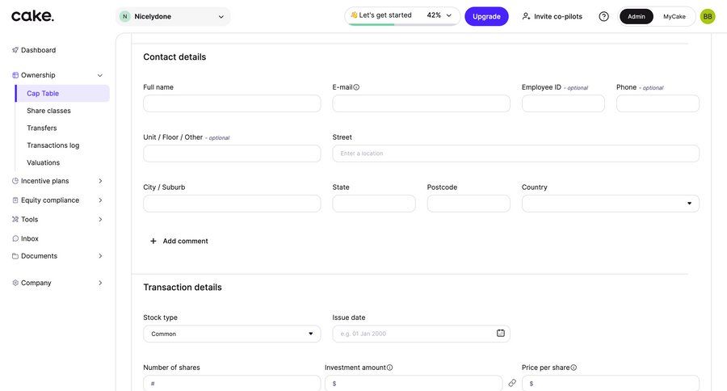The width and height of the screenshot is (727, 391).
Task: Open Share classes in sidebar
Action: pyautogui.click(x=48, y=111)
